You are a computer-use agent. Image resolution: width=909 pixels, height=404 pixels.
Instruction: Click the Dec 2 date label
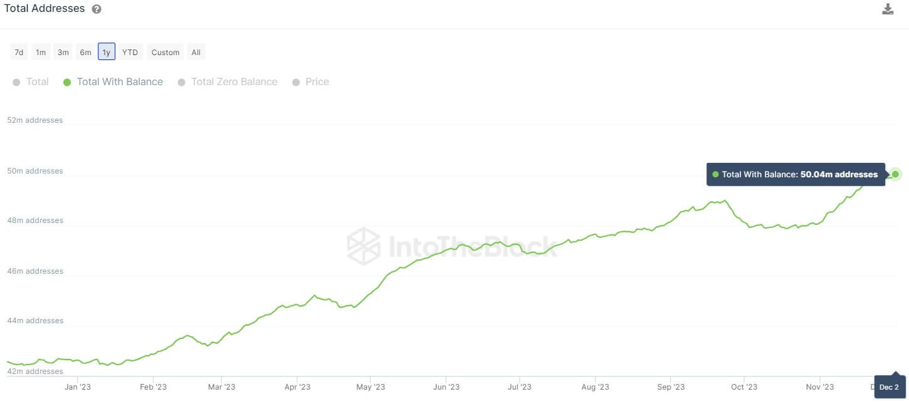[889, 387]
